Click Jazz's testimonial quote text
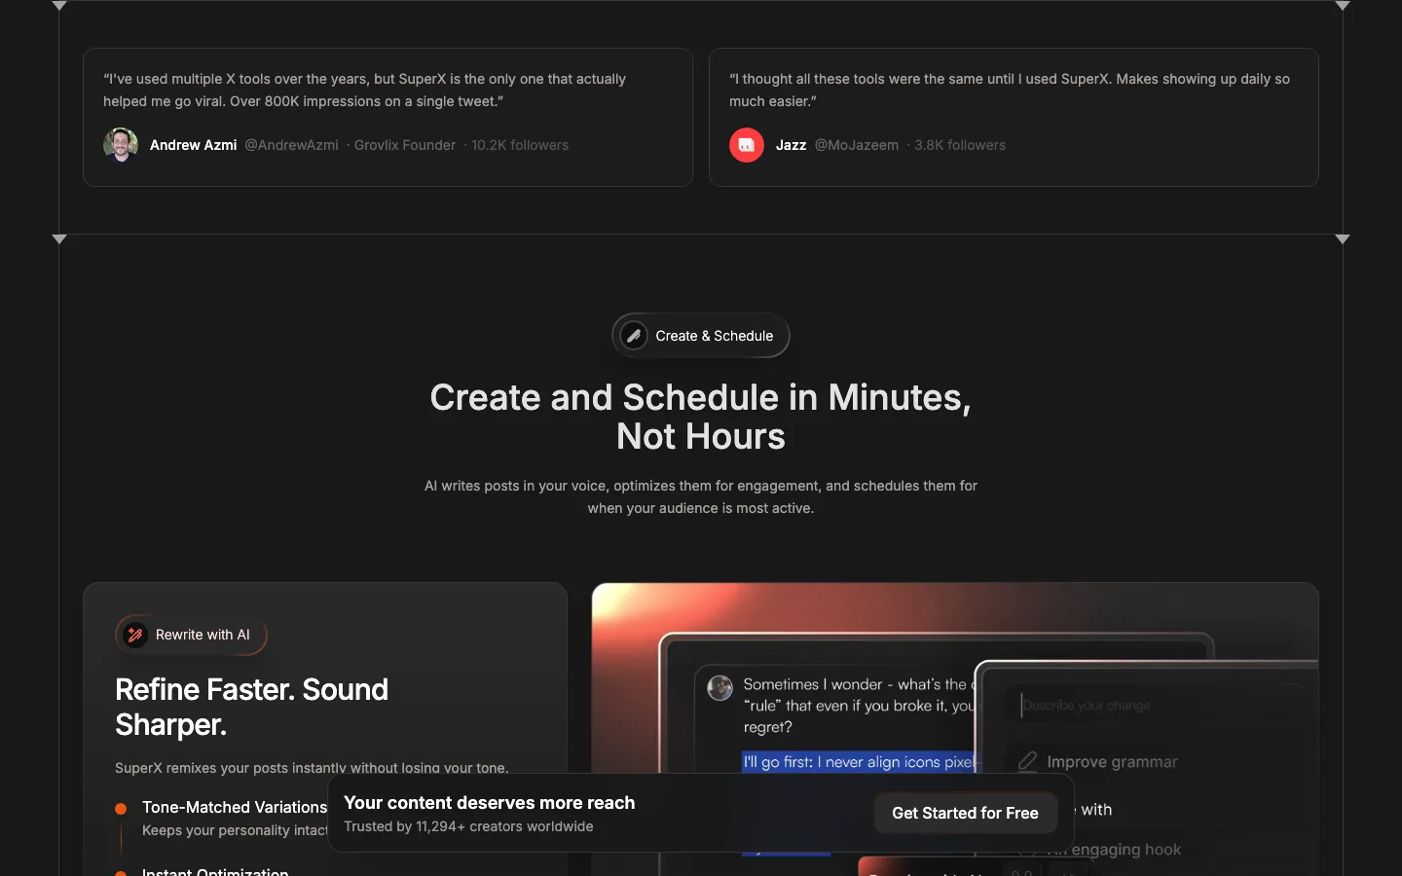This screenshot has width=1402, height=876. pyautogui.click(x=1010, y=90)
